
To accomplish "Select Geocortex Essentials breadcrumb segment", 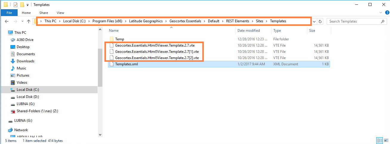I will (x=185, y=21).
